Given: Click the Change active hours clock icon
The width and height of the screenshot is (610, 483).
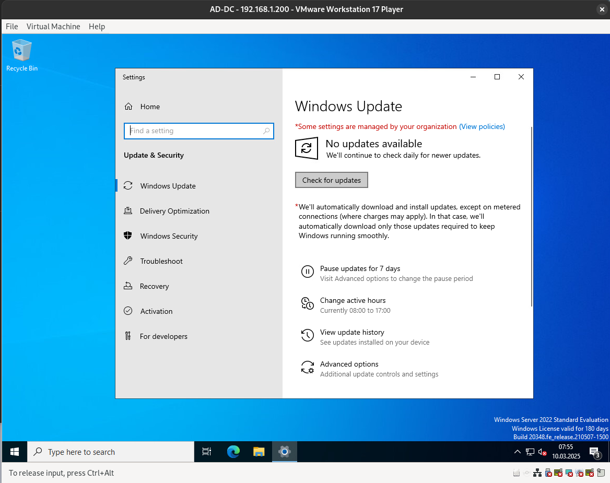Looking at the screenshot, I should (x=308, y=303).
